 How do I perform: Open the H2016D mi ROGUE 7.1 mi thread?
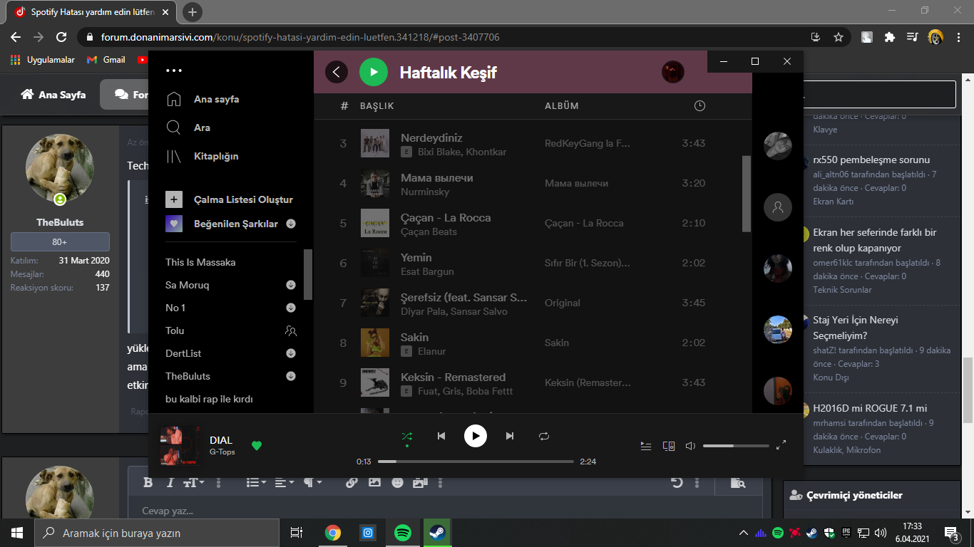[870, 408]
